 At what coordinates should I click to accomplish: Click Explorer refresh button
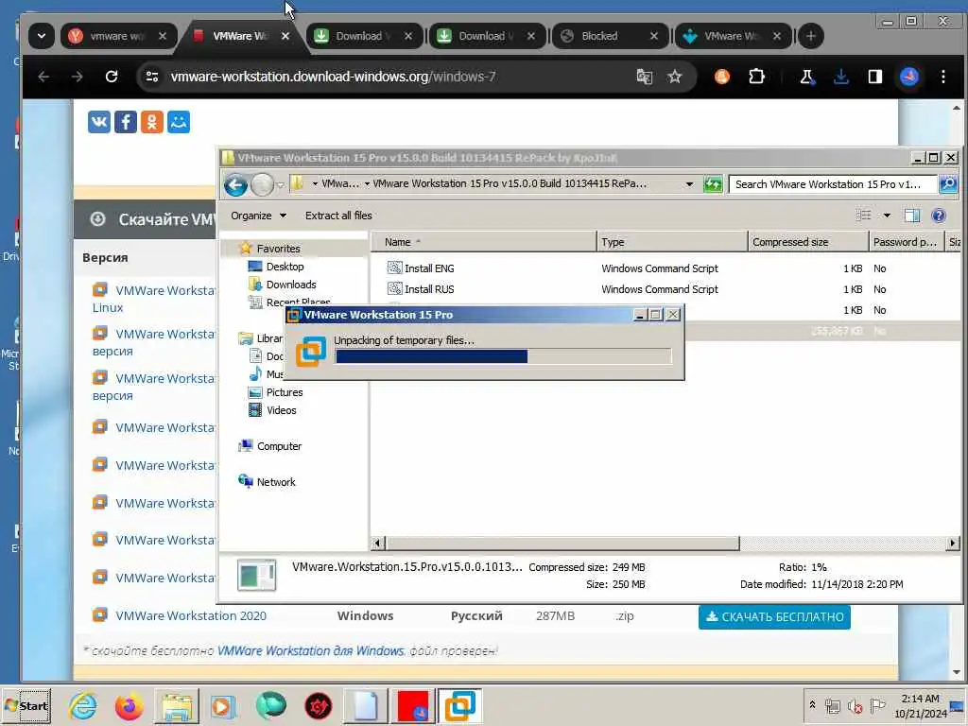713,184
